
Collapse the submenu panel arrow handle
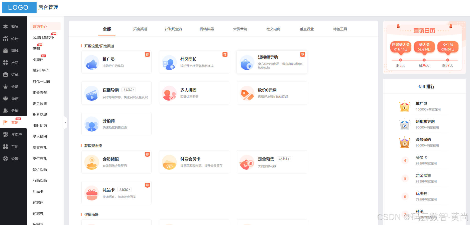[x=66, y=122]
